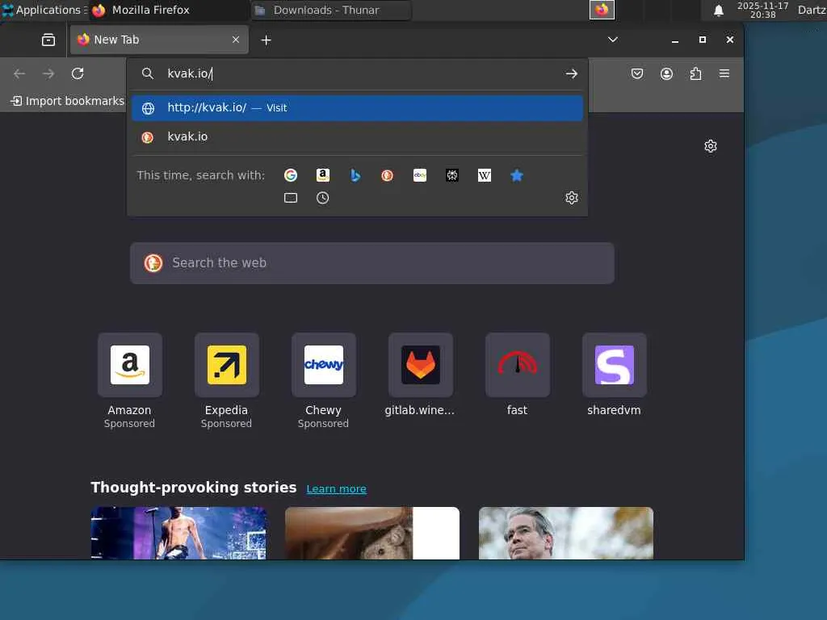The width and height of the screenshot is (827, 620).
Task: Search this time with Amazon
Action: coord(323,175)
